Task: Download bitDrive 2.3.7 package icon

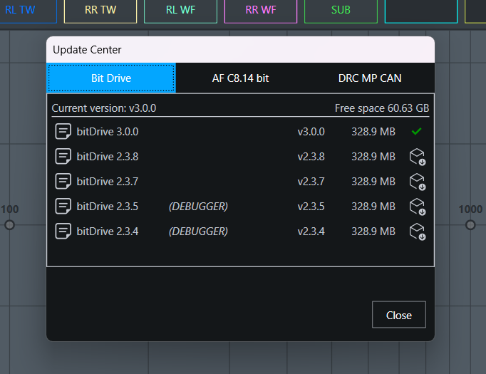Action: pyautogui.click(x=417, y=182)
